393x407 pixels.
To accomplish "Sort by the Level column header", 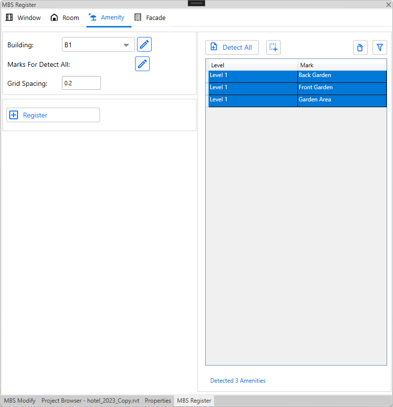I will tap(253, 65).
